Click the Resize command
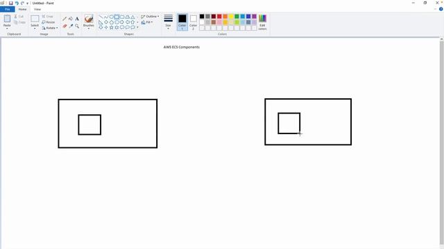 pos(49,22)
